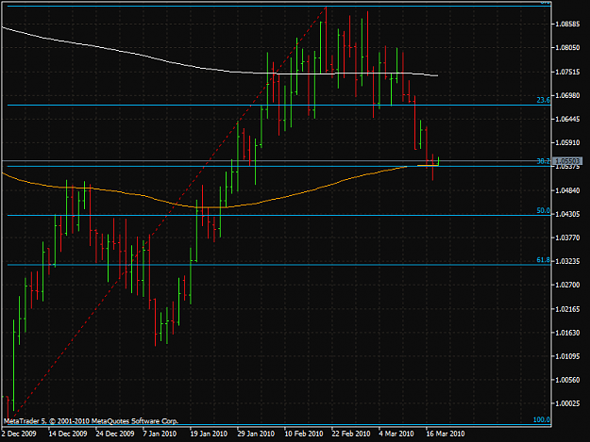Select the 23.6 Fibonacci level label
The image size is (590, 442).
(544, 100)
